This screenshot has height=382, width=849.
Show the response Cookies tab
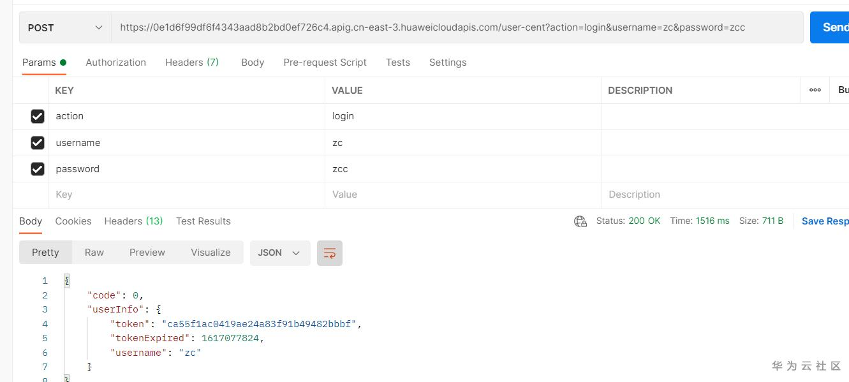coord(73,221)
